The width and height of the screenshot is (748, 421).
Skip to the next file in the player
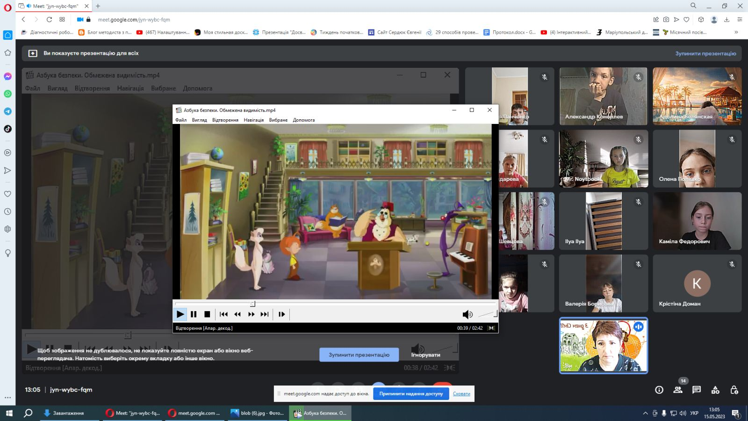click(x=265, y=314)
